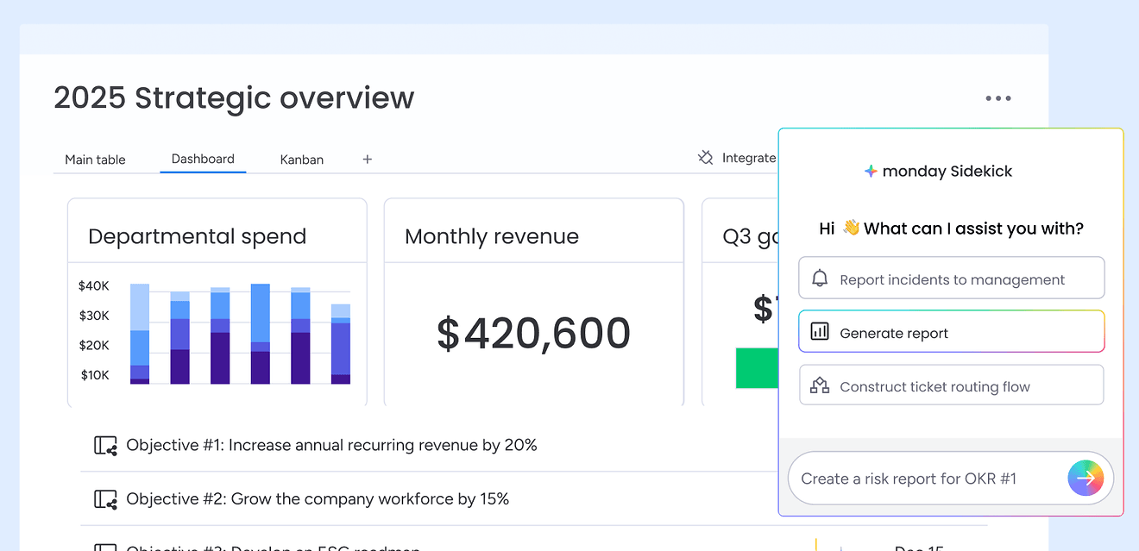Viewport: 1139px width, 551px height.
Task: Click the Hi What can I assist heading
Action: point(951,229)
